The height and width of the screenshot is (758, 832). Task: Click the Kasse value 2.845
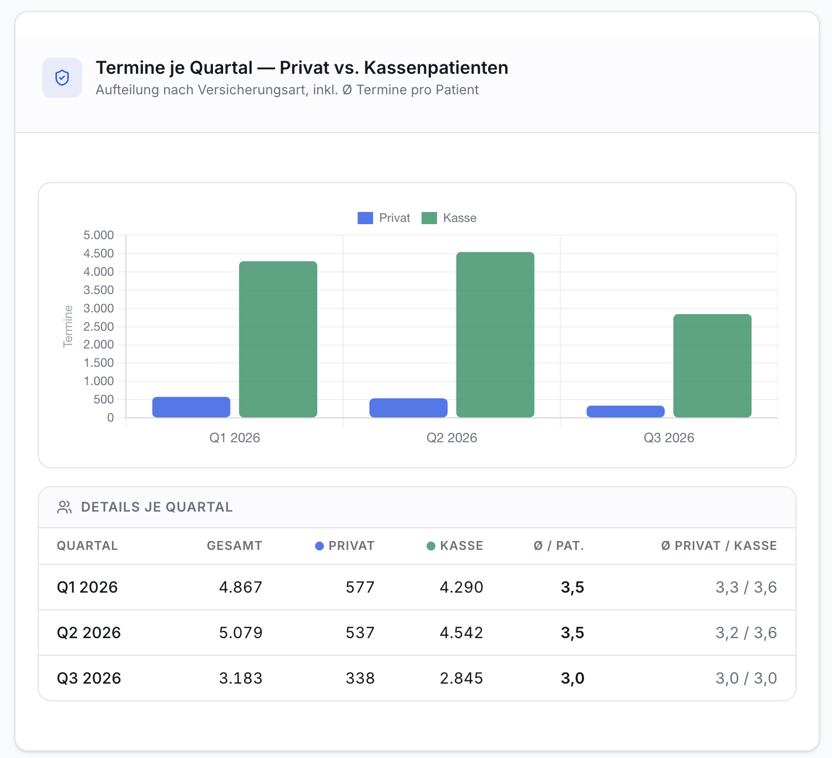pyautogui.click(x=461, y=678)
